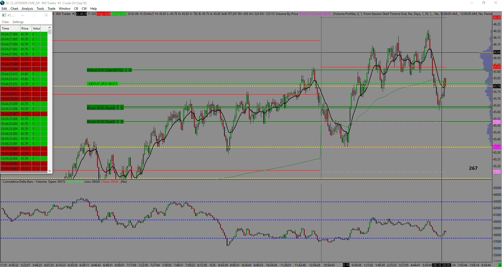Open the Tools menu
The width and height of the screenshot is (502, 267).
(40, 9)
